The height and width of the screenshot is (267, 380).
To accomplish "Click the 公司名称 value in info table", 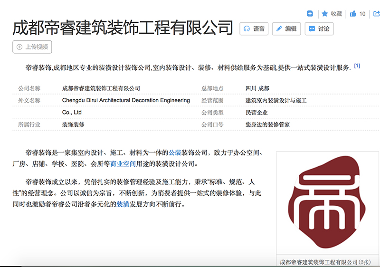I will (101, 88).
